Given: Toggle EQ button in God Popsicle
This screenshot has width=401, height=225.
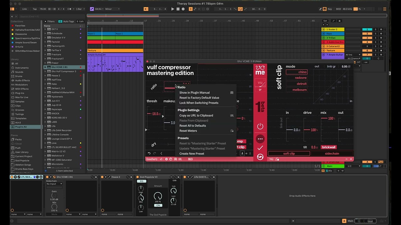Looking at the screenshot, I should 142,181.
